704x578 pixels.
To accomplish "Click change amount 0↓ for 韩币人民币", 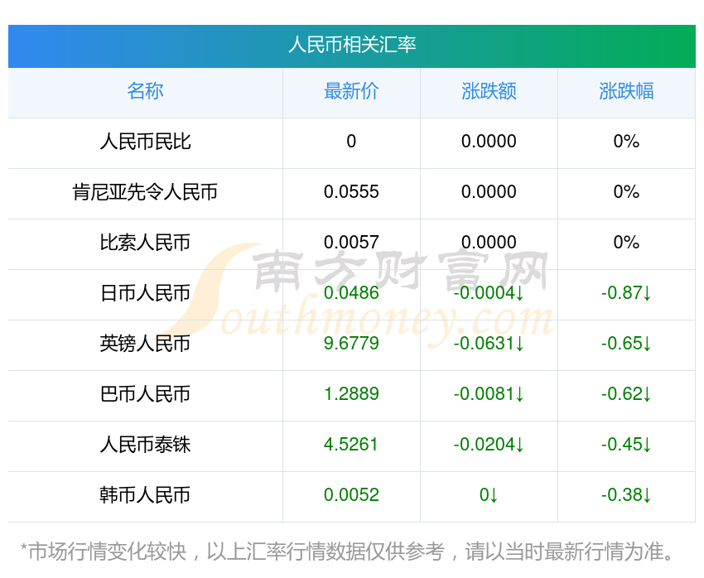I will point(489,495).
